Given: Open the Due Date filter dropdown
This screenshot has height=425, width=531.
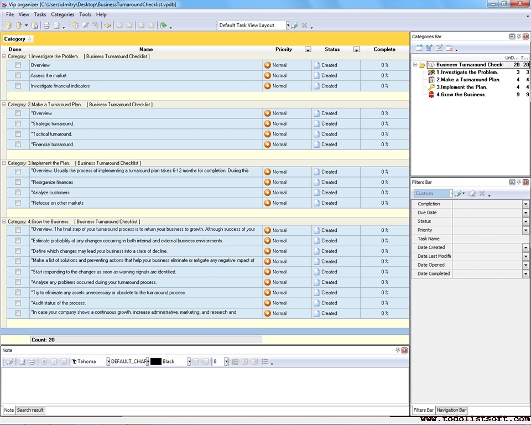Looking at the screenshot, I should coord(525,212).
